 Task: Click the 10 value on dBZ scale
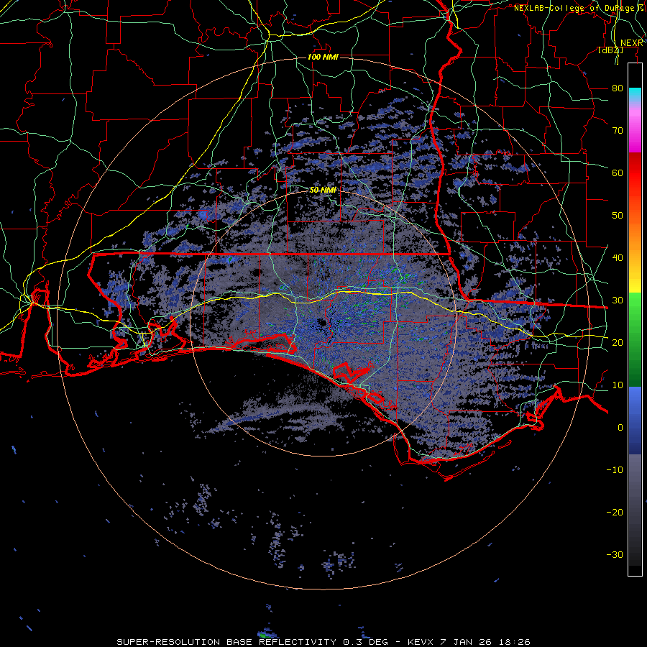click(x=618, y=385)
